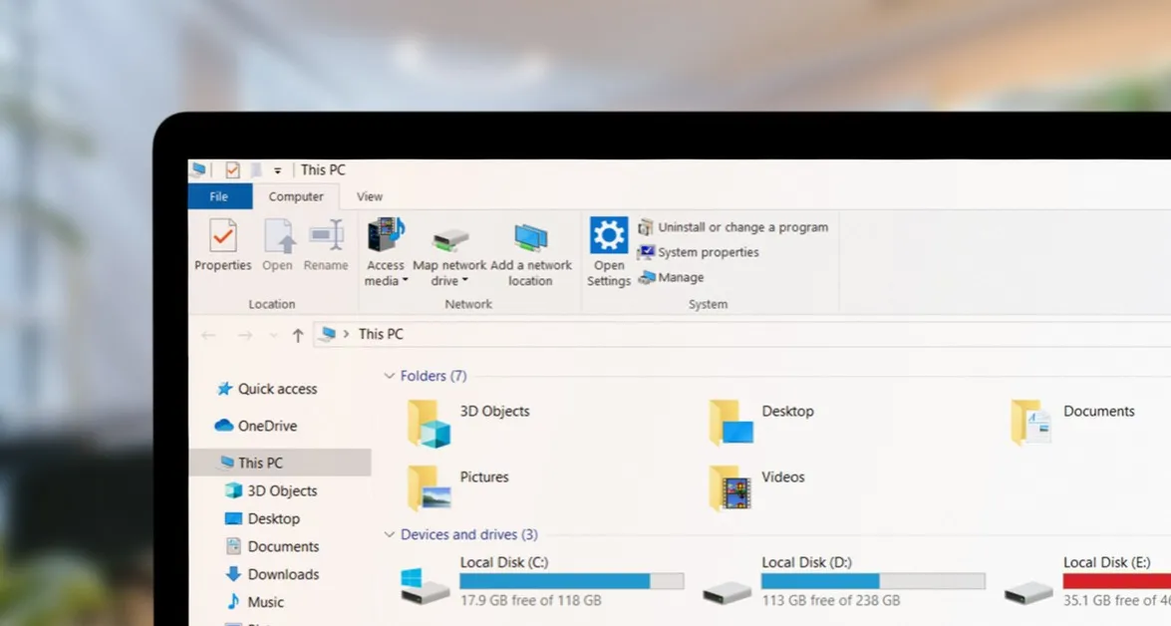Screen dimensions: 1171x626
Task: Click Add a network location icon
Action: click(531, 237)
